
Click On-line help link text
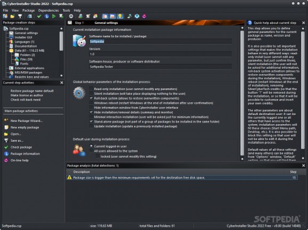click(x=19, y=160)
